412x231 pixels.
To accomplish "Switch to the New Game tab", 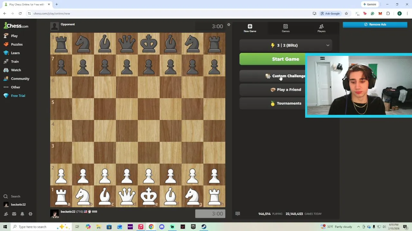I will 250,28.
